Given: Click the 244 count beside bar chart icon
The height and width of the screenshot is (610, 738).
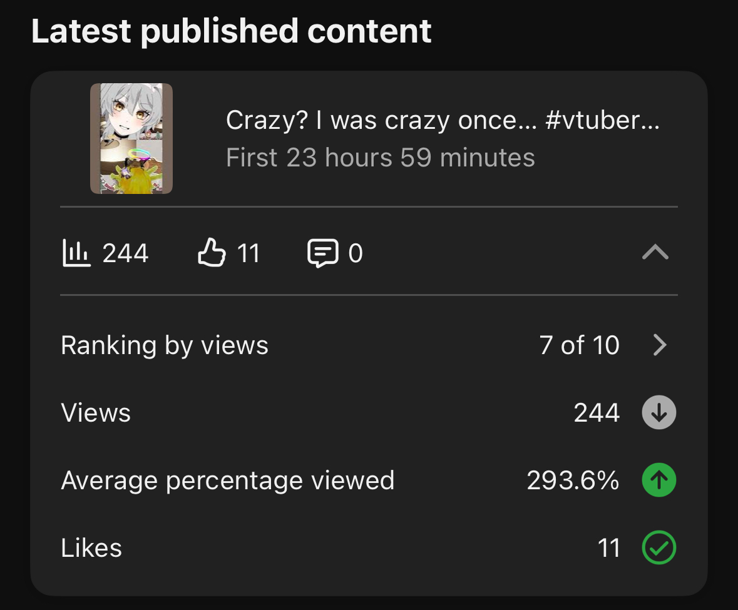Looking at the screenshot, I should (125, 253).
